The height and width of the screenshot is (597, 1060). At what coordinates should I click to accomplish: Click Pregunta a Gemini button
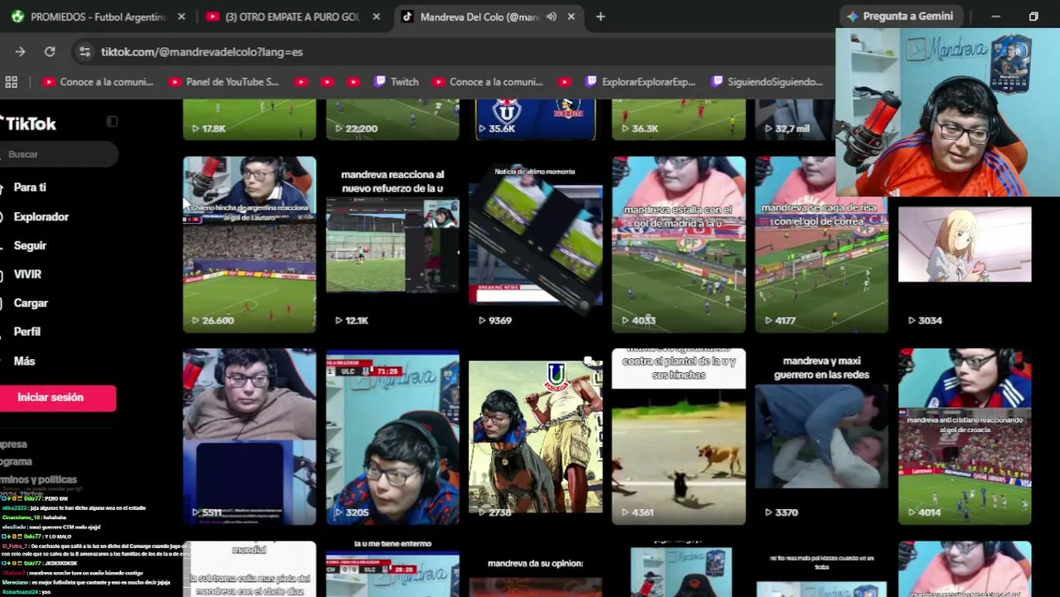pos(900,16)
